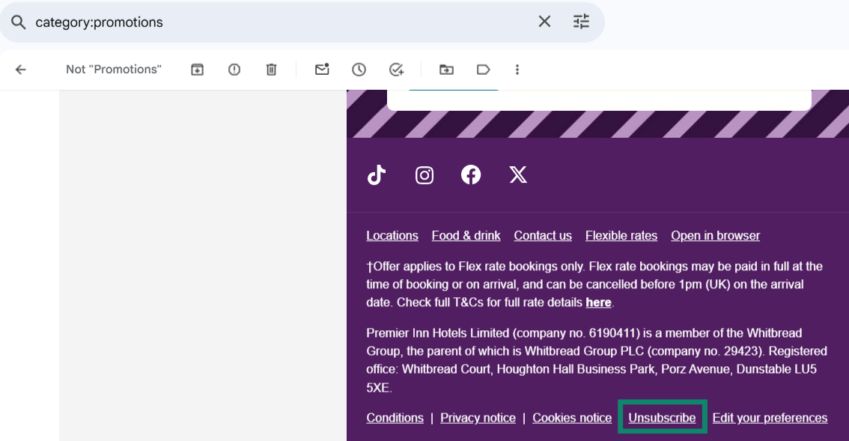Open Premier Inn's Facebook page

pyautogui.click(x=471, y=174)
